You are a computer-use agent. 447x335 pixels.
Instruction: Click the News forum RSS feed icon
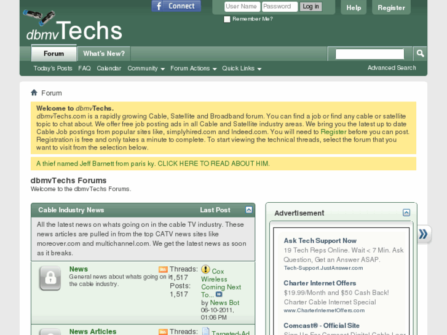coord(163,269)
